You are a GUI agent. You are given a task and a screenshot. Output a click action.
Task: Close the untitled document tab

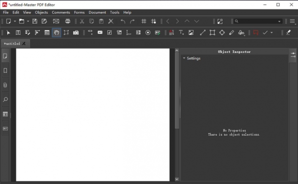pyautogui.click(x=24, y=44)
